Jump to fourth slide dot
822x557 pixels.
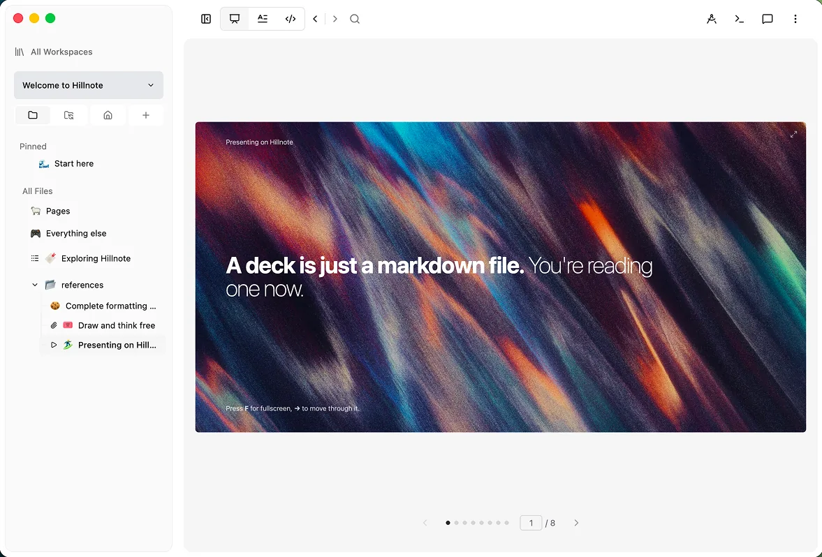pyautogui.click(x=473, y=523)
